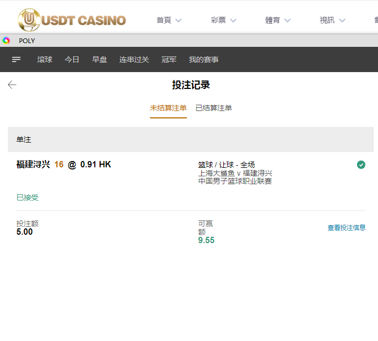Click the 可赢额 label
Viewport: 378px width, 341px height.
[205, 228]
